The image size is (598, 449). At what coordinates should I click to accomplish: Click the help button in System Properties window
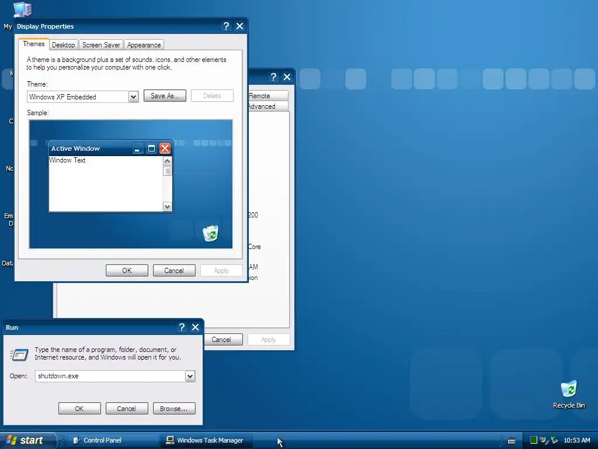pyautogui.click(x=273, y=77)
